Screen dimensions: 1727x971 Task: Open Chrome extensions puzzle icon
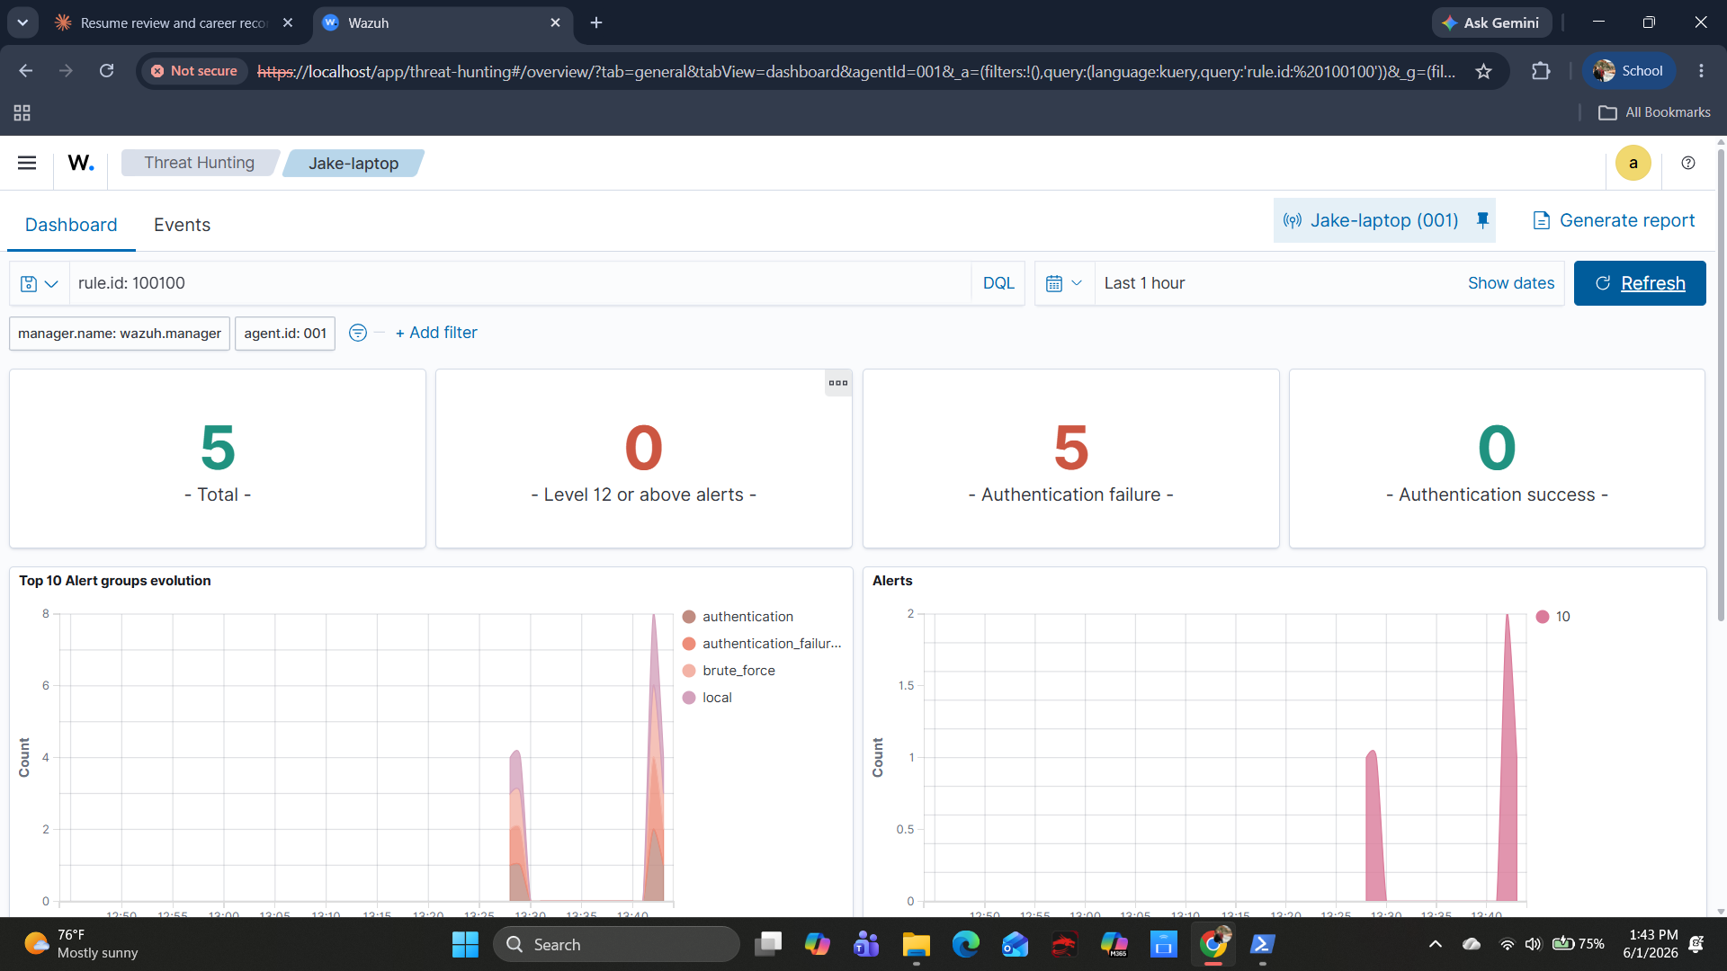(1541, 71)
